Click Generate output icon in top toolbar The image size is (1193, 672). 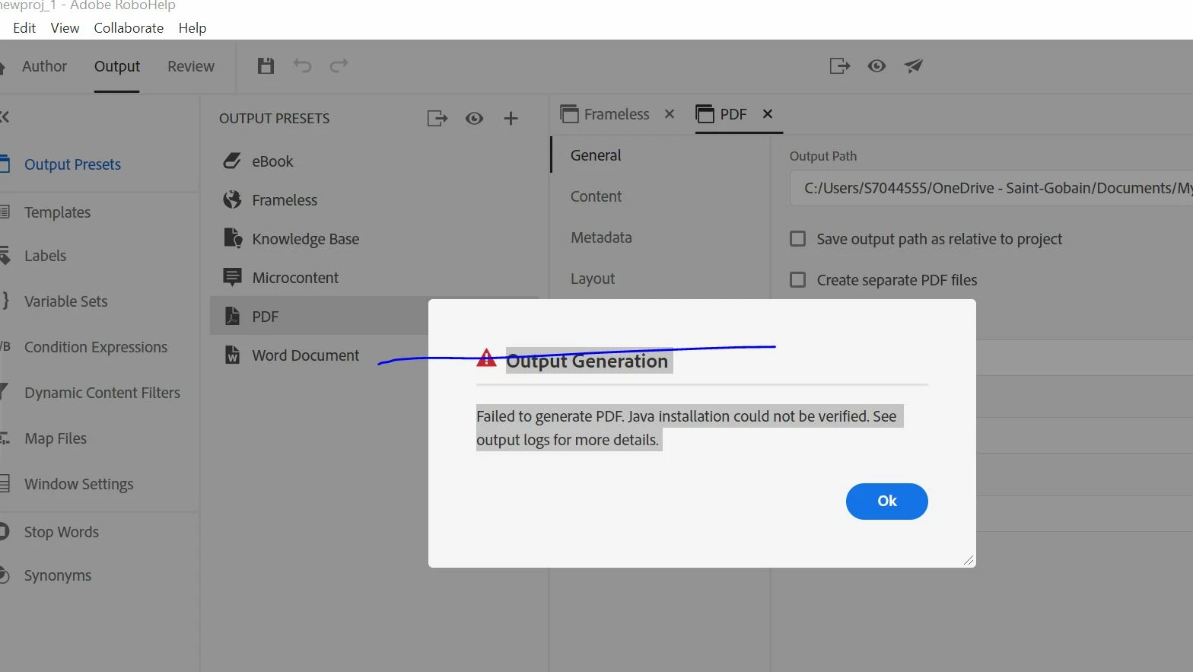click(x=839, y=66)
